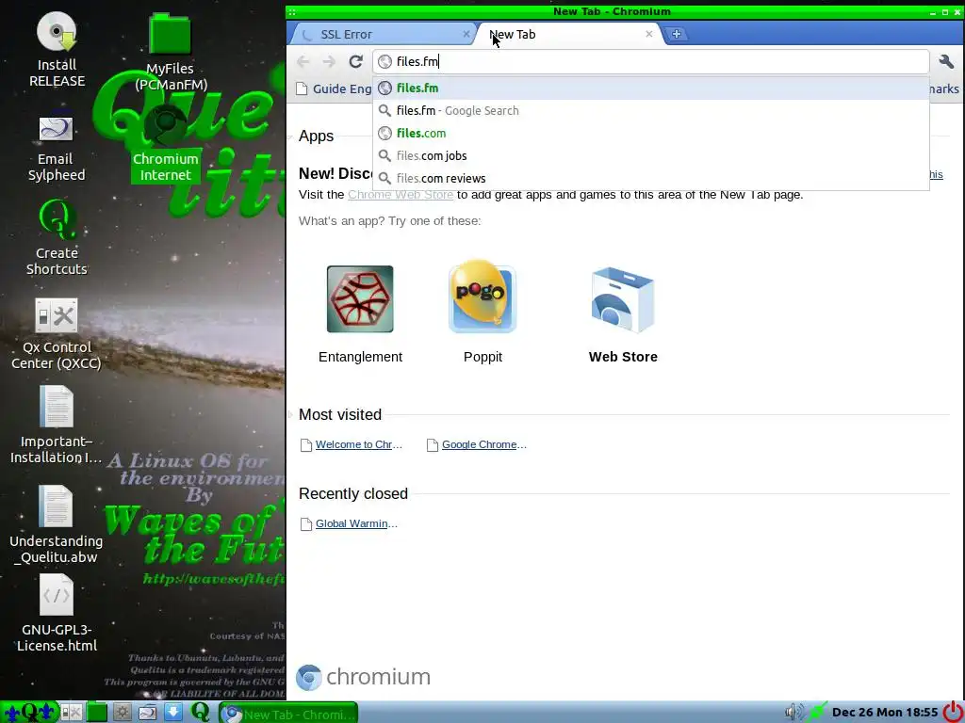Close the SSL Error tab
This screenshot has height=723, width=965.
[466, 35]
